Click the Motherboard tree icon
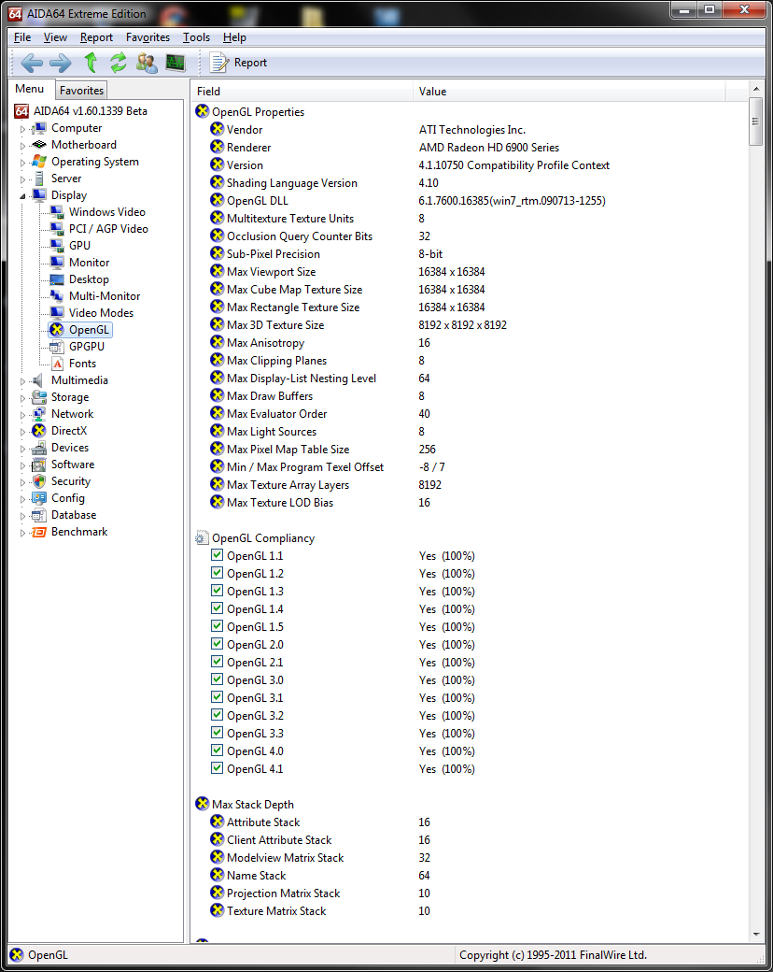Screen dimensions: 773x972 point(39,145)
